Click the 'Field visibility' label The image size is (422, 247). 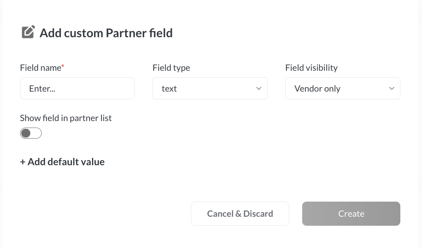click(311, 68)
